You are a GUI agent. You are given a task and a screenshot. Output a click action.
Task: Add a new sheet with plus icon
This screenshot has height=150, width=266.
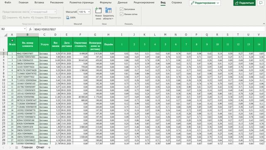[49, 147]
